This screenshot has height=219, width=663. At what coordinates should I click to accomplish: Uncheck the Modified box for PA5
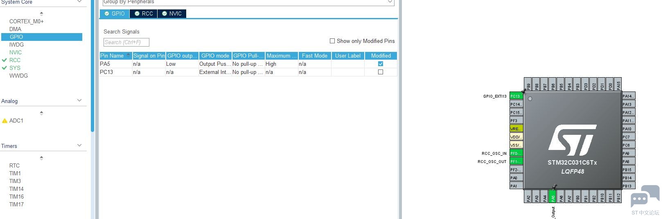coord(381,64)
